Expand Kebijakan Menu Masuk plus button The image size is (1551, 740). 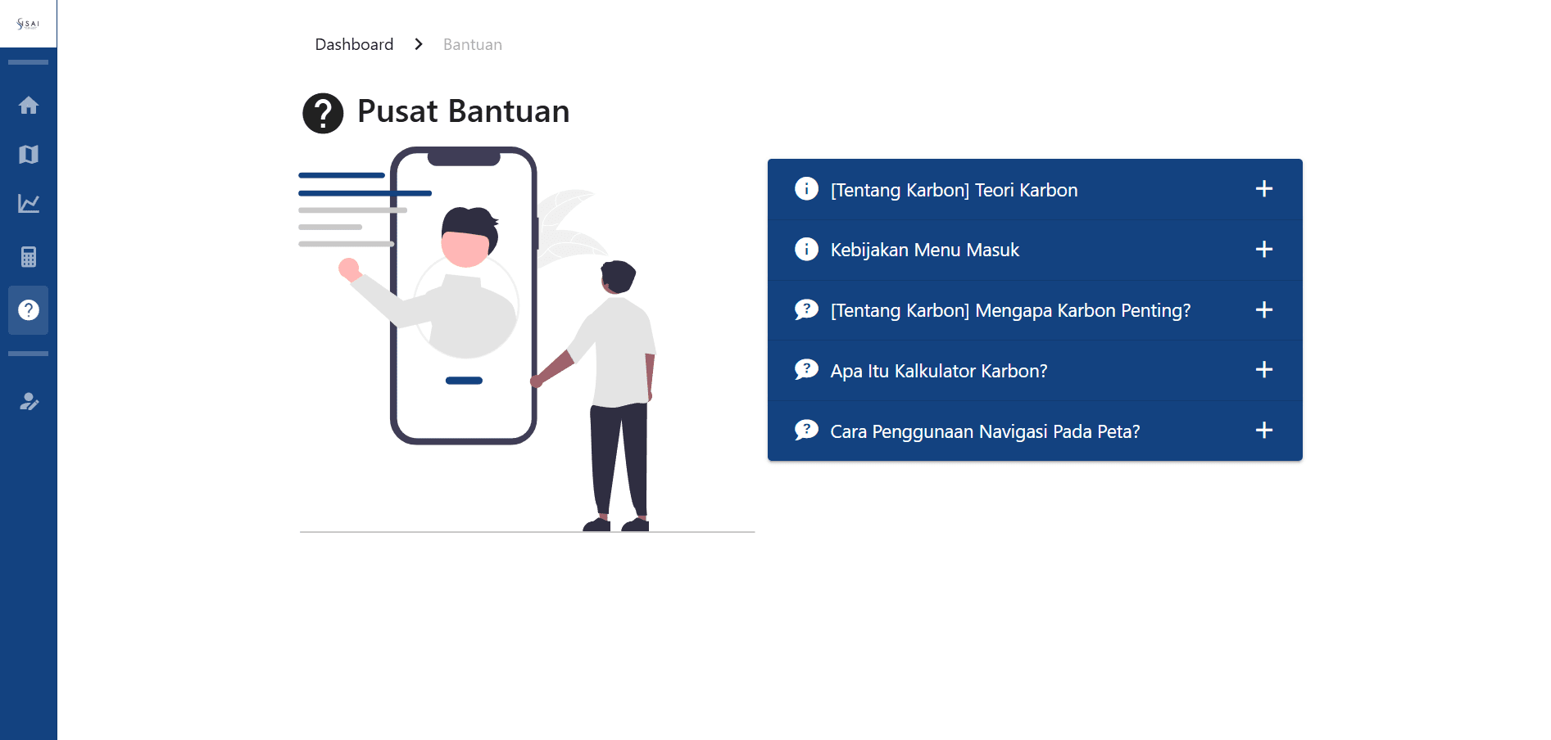click(1263, 249)
